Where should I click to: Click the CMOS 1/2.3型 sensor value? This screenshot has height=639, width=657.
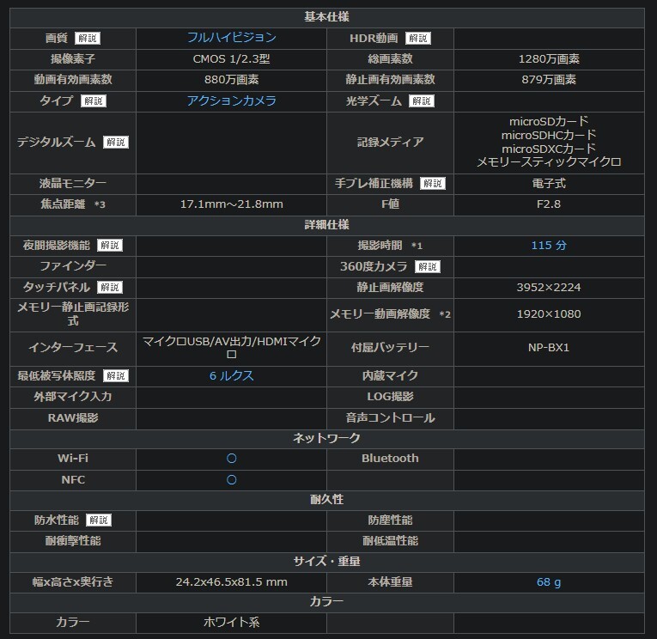point(231,58)
